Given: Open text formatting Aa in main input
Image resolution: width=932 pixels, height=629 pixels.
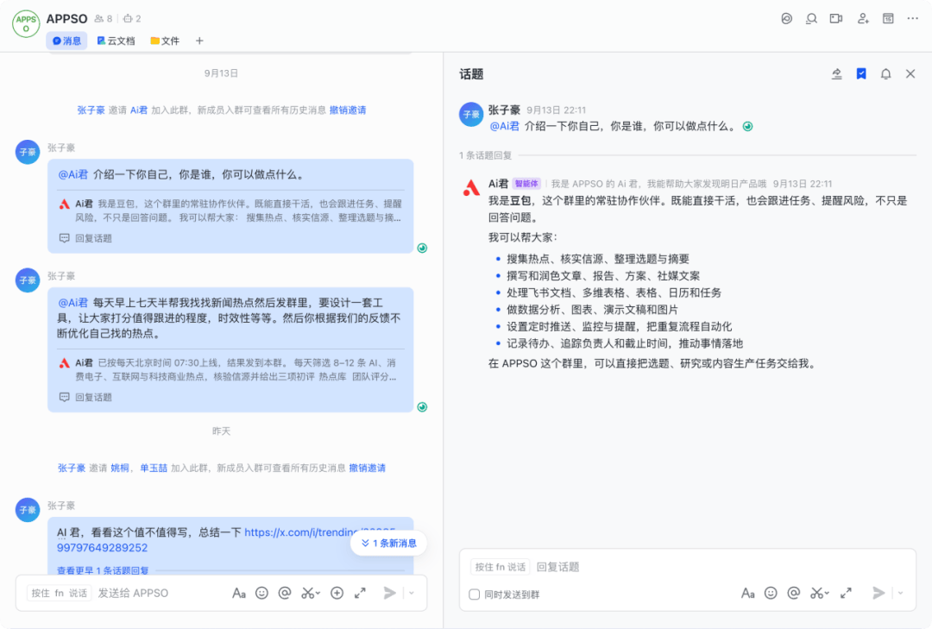Looking at the screenshot, I should coord(239,593).
